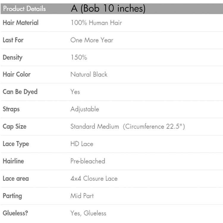Click the Hair Color row label
Screen dimensions: 223x223
pyautogui.click(x=17, y=74)
